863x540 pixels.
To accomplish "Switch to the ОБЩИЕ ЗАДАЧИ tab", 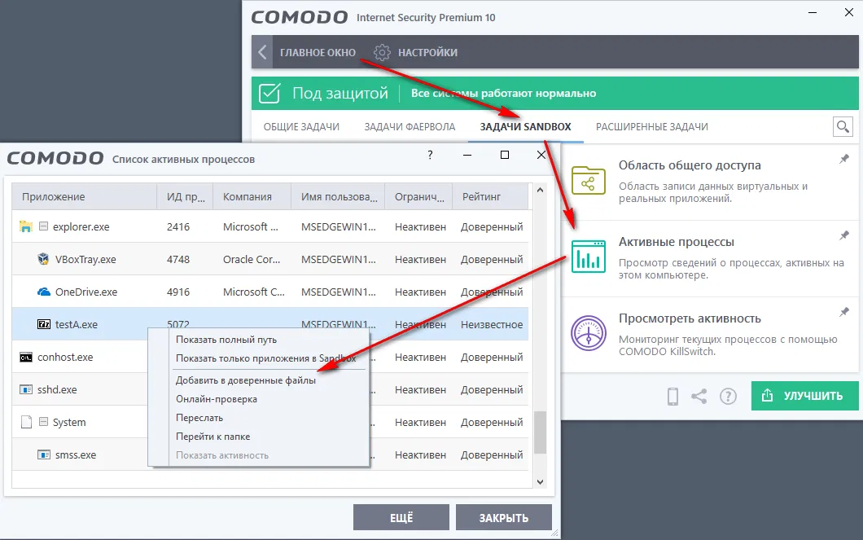I will [301, 126].
